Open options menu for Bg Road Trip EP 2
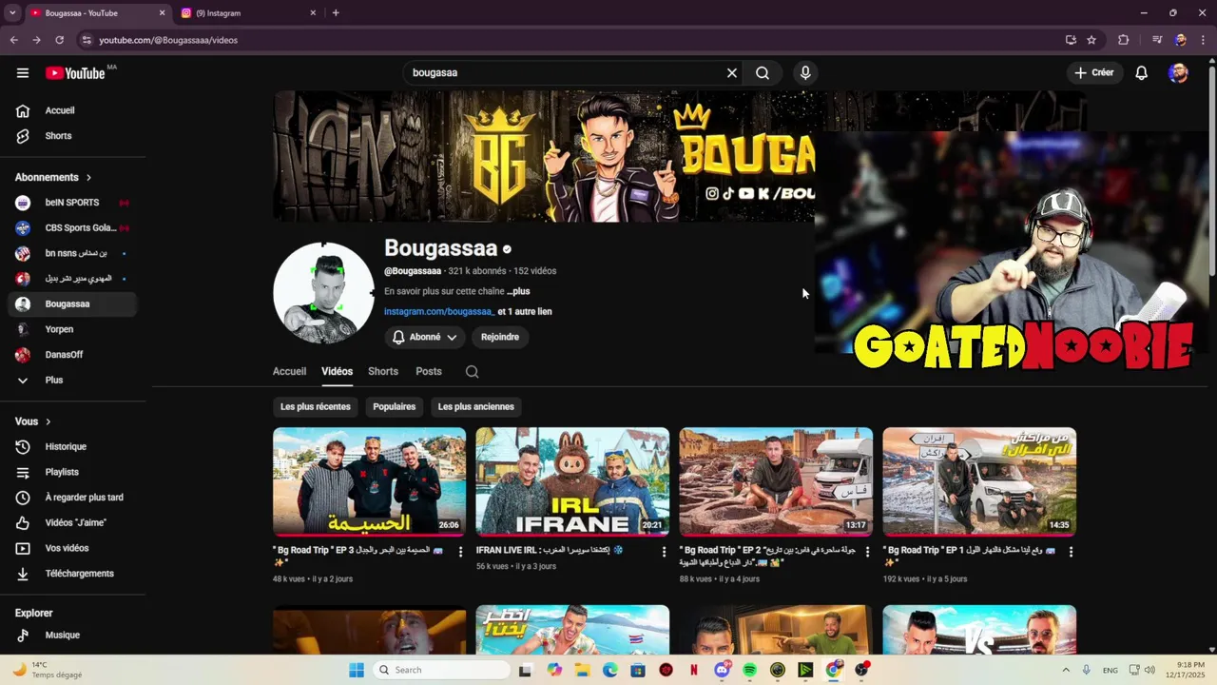 point(867,552)
